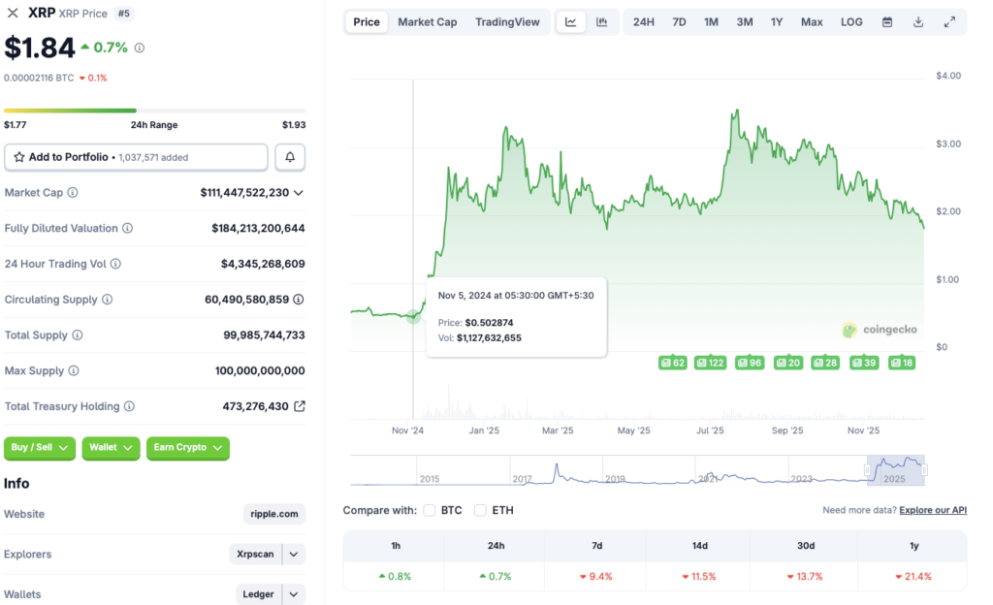Click the 122 news marker badge
Viewport: 993px width, 605px height.
(x=710, y=362)
